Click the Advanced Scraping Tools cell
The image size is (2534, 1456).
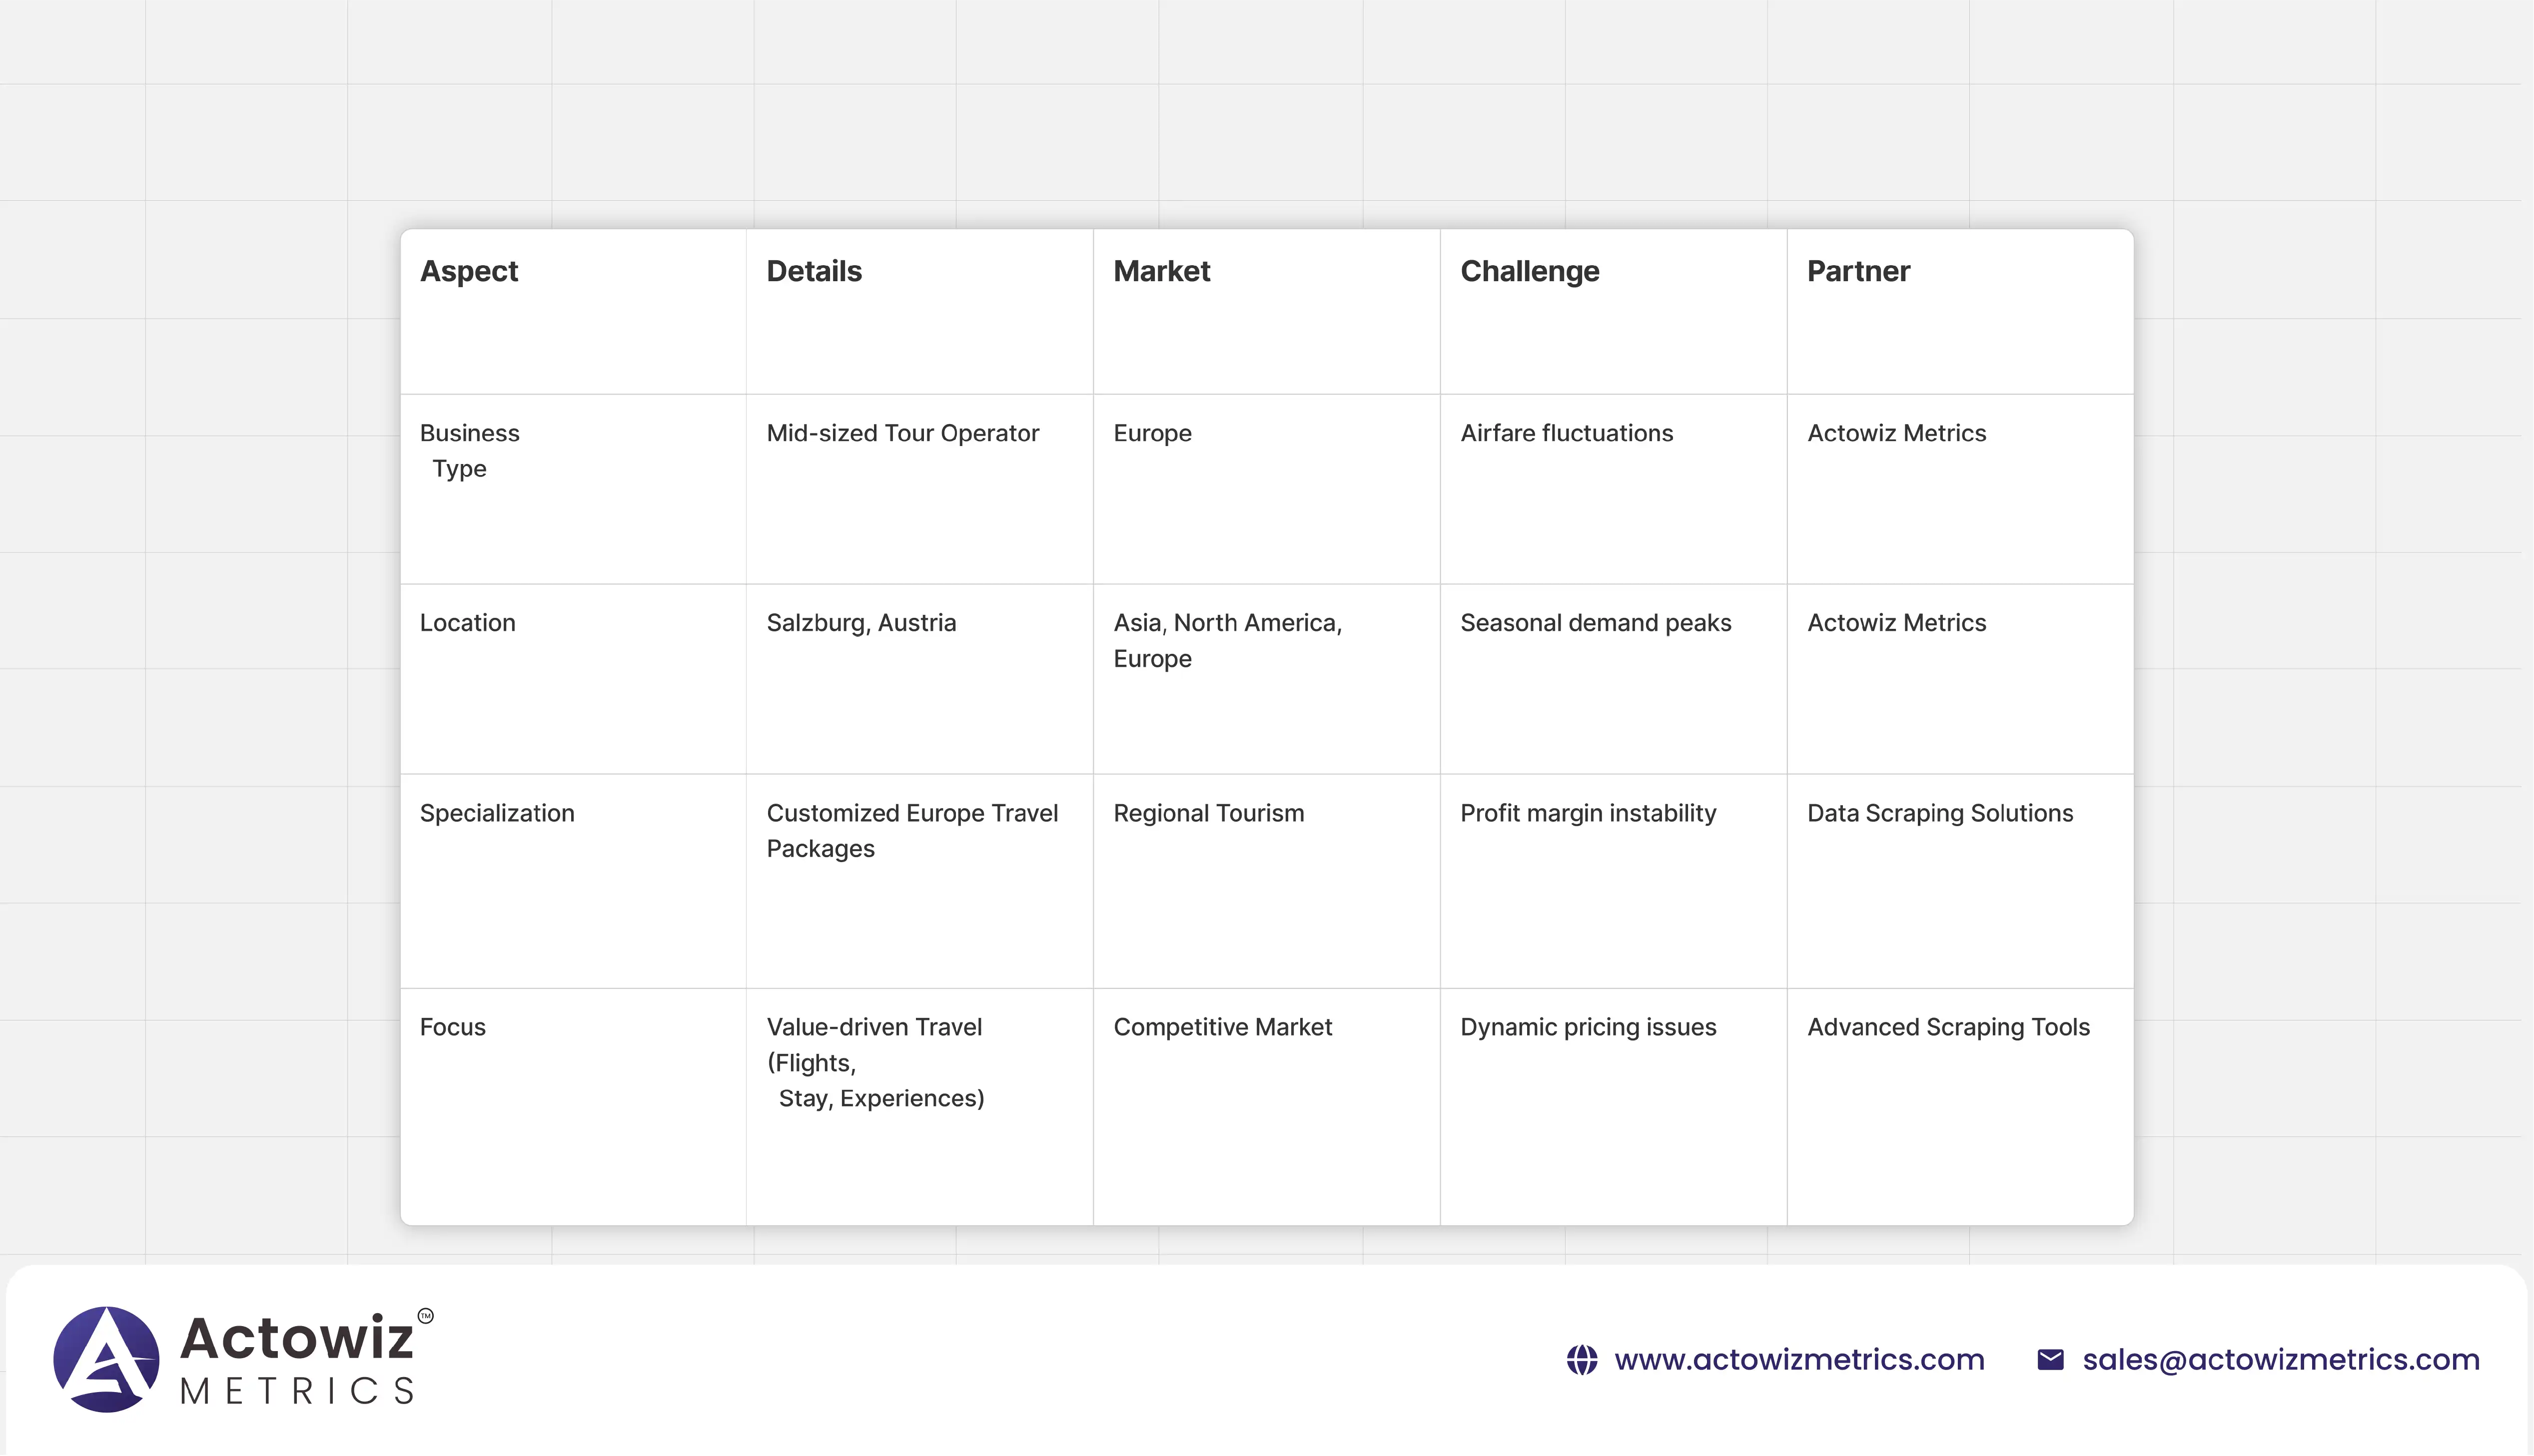tap(1948, 1027)
